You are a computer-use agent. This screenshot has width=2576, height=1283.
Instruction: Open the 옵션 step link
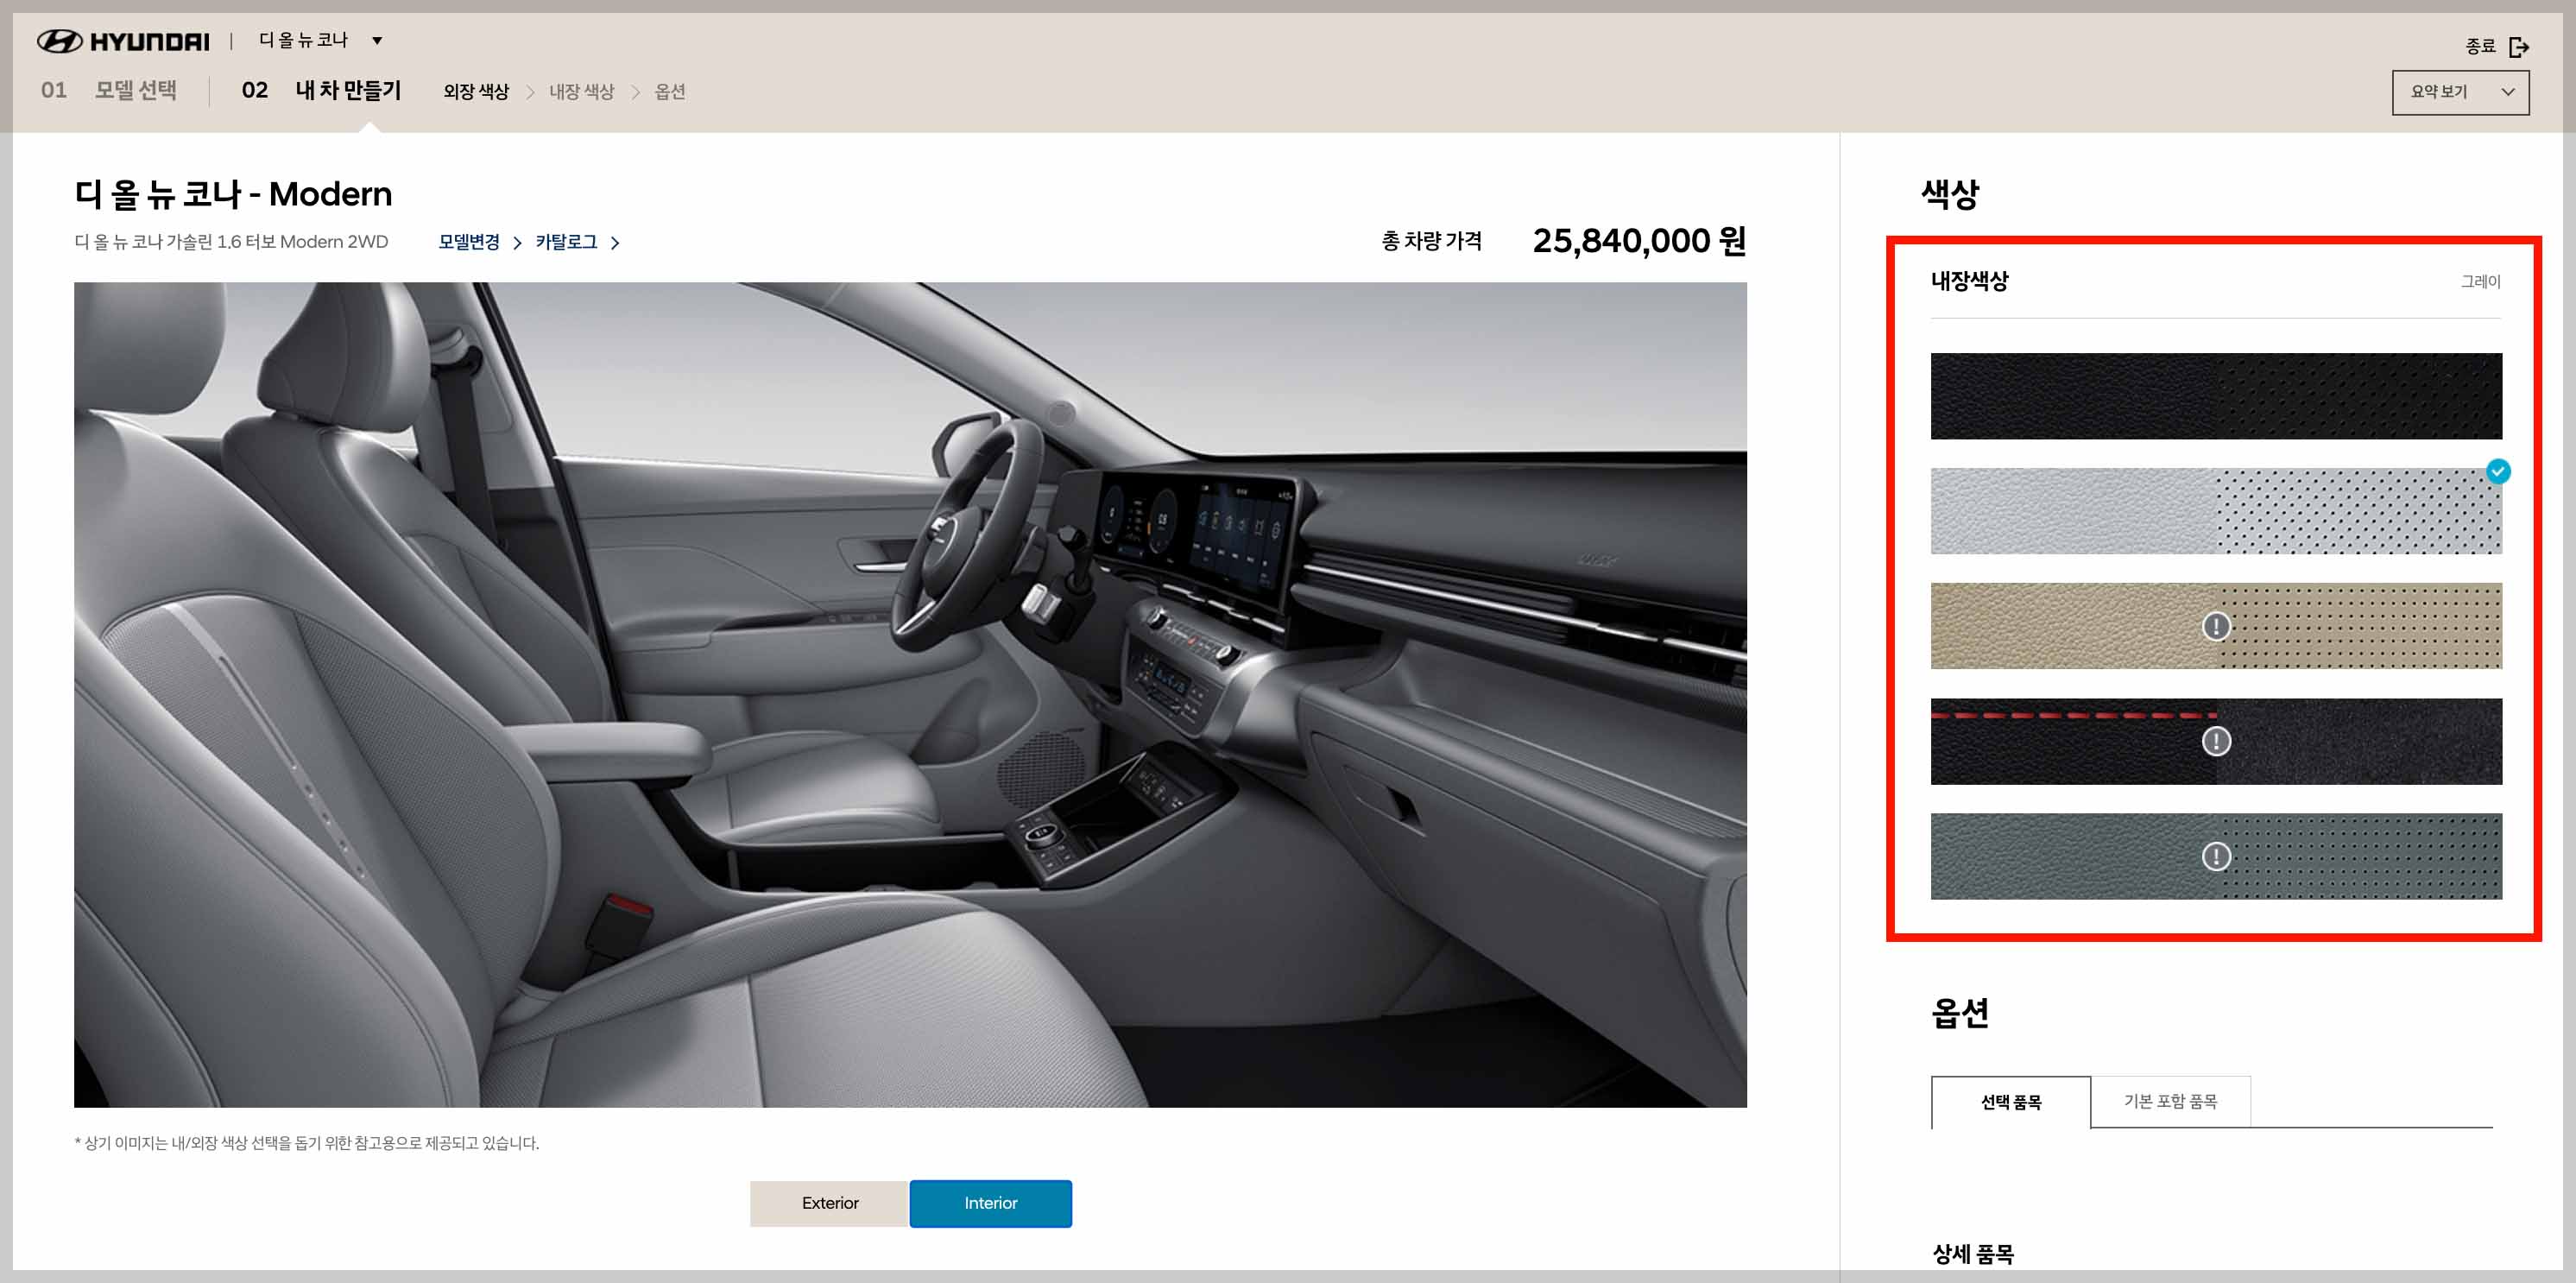click(x=669, y=92)
